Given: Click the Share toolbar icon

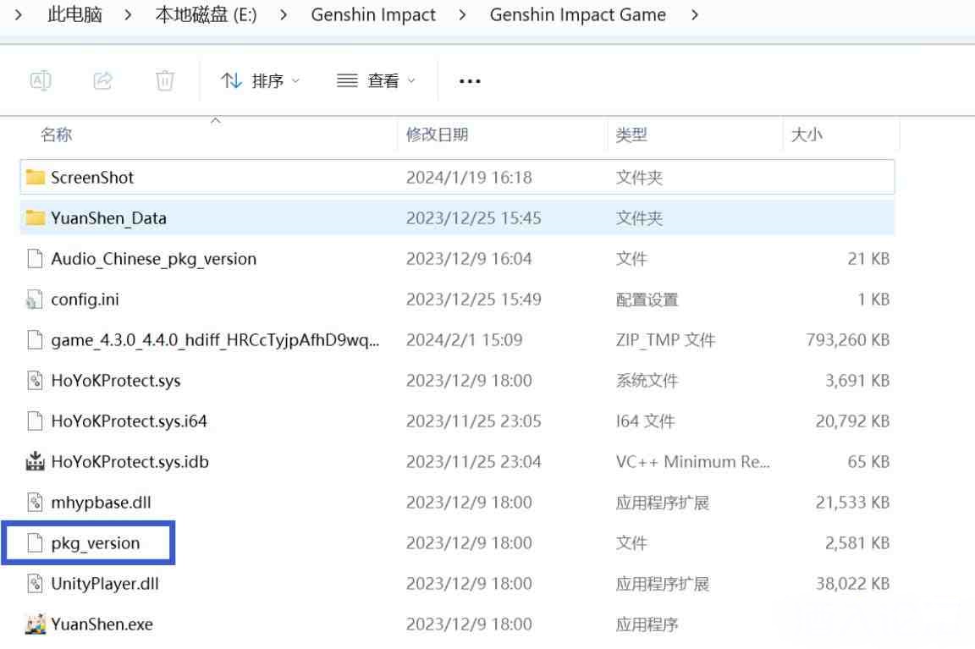Looking at the screenshot, I should click(102, 81).
